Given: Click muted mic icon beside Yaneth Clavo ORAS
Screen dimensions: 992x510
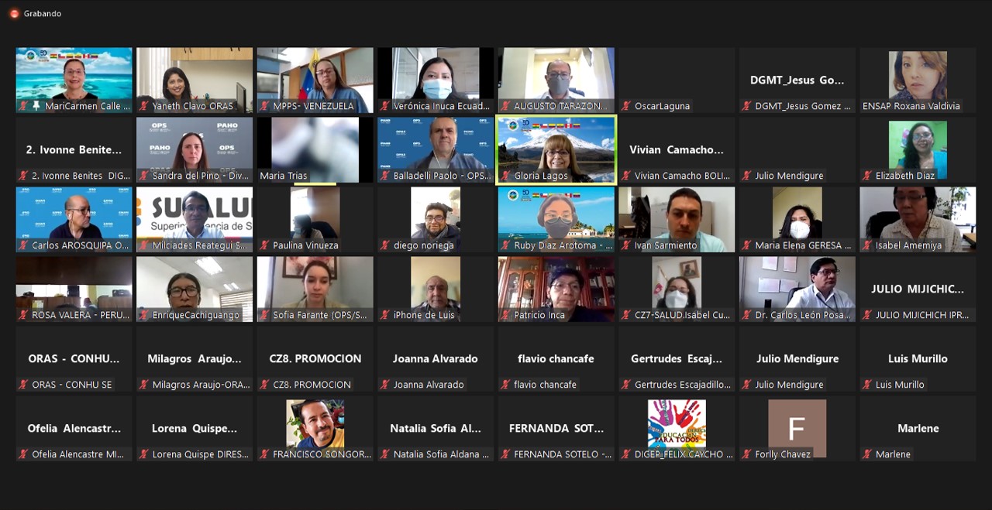Looking at the screenshot, I should (143, 106).
